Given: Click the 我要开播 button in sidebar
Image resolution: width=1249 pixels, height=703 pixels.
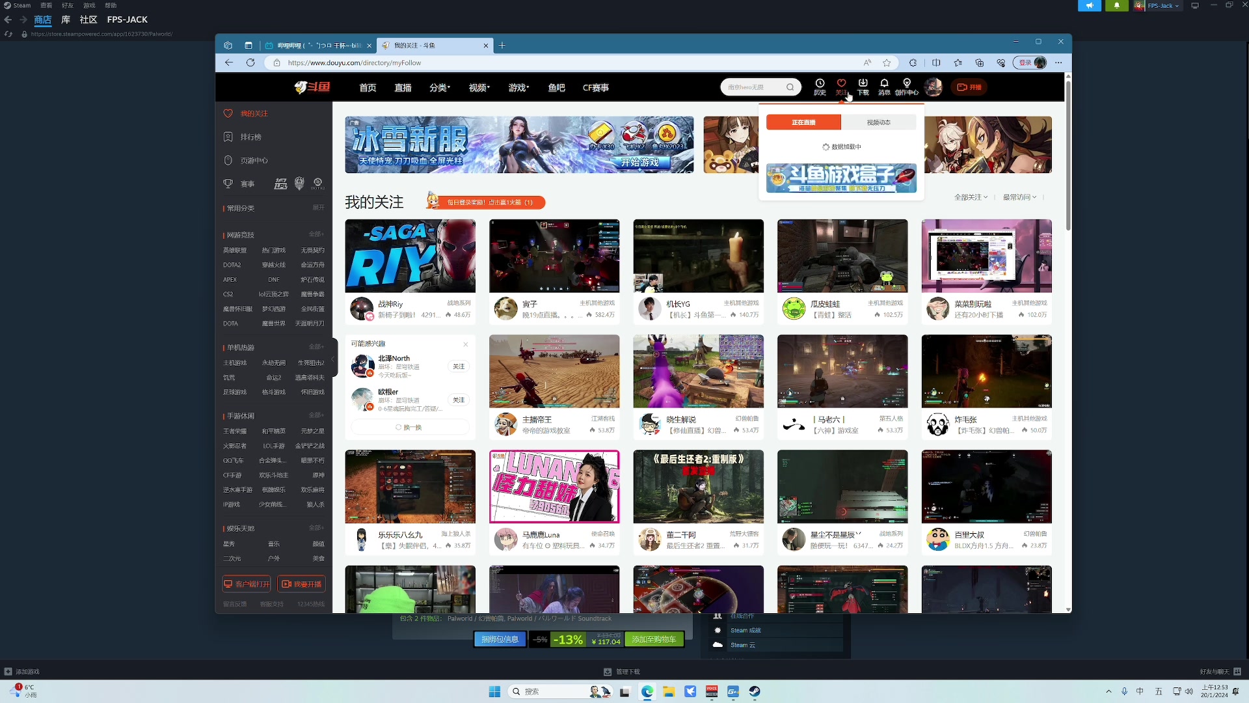Looking at the screenshot, I should pyautogui.click(x=301, y=584).
